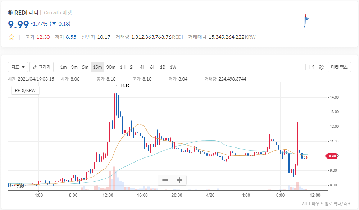The height and width of the screenshot is (210, 359).
Task: Click the mini price sparkline thumbnail
Action: pyautogui.click(x=324, y=20)
